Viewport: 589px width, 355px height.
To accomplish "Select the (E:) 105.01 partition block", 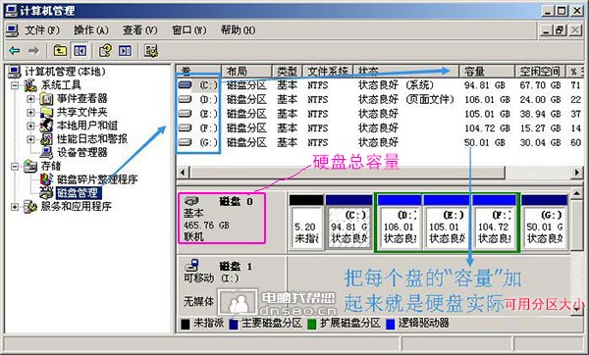I will pyautogui.click(x=447, y=222).
